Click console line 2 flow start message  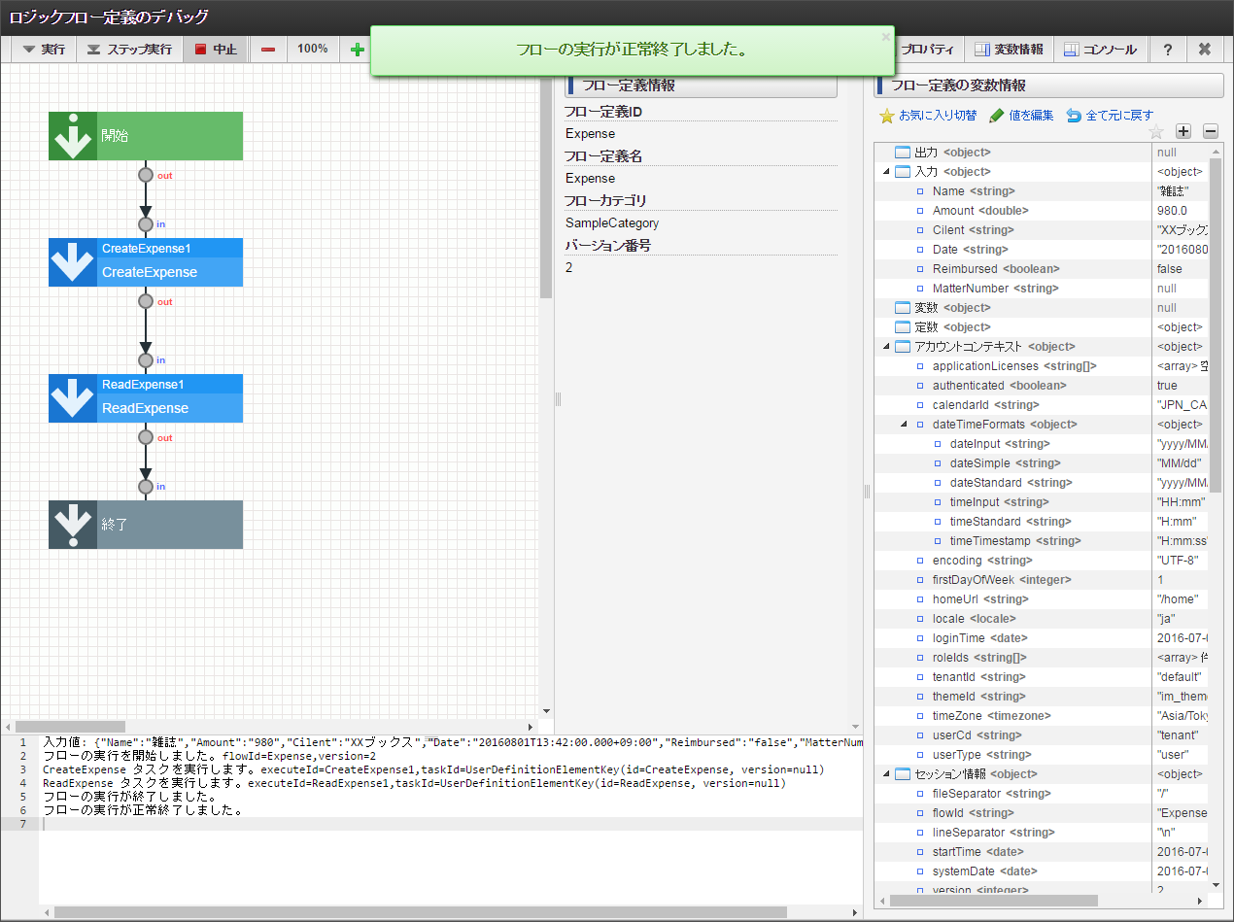click(x=210, y=756)
